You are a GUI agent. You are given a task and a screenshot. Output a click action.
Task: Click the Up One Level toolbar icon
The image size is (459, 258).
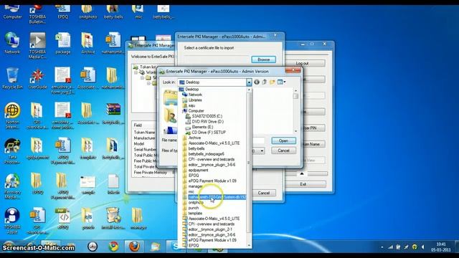[x=265, y=82]
